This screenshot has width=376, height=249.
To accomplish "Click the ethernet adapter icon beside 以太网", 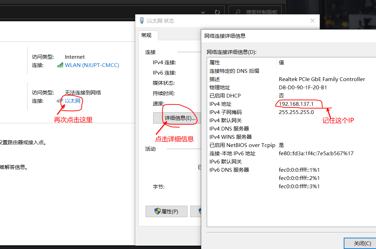I will tap(60, 101).
